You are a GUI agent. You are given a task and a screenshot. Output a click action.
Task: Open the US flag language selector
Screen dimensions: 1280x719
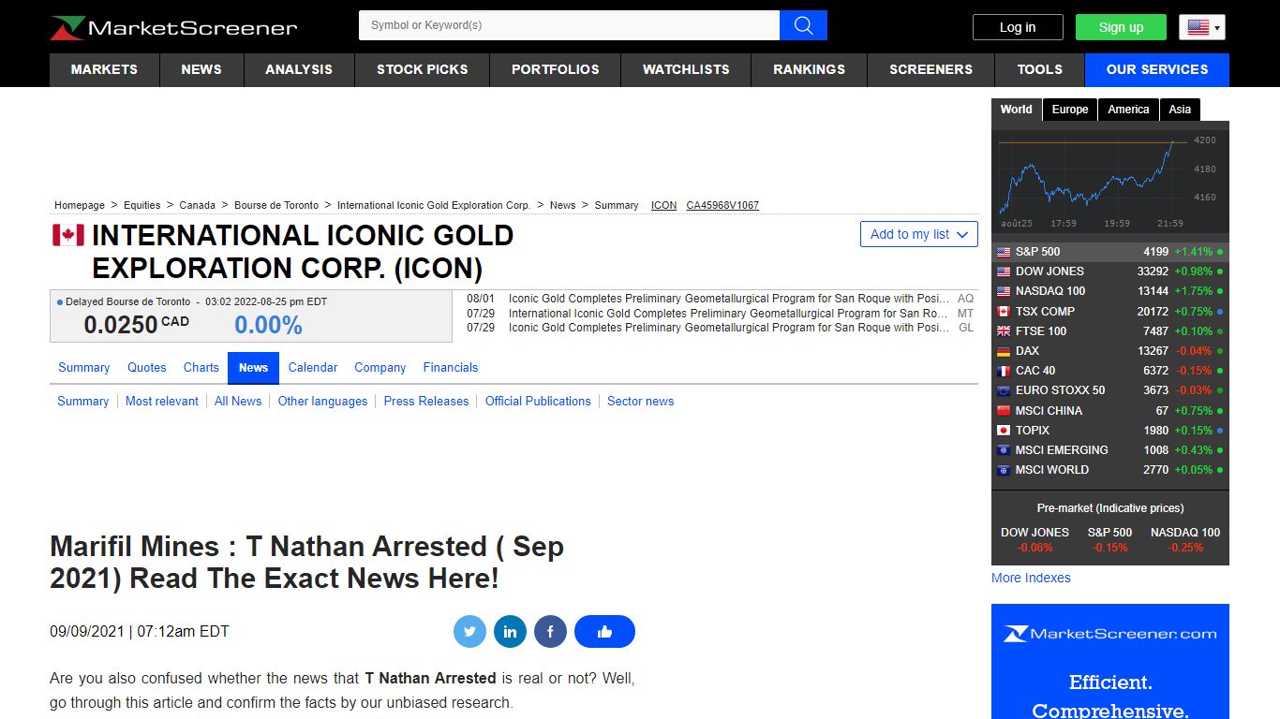pyautogui.click(x=1202, y=27)
